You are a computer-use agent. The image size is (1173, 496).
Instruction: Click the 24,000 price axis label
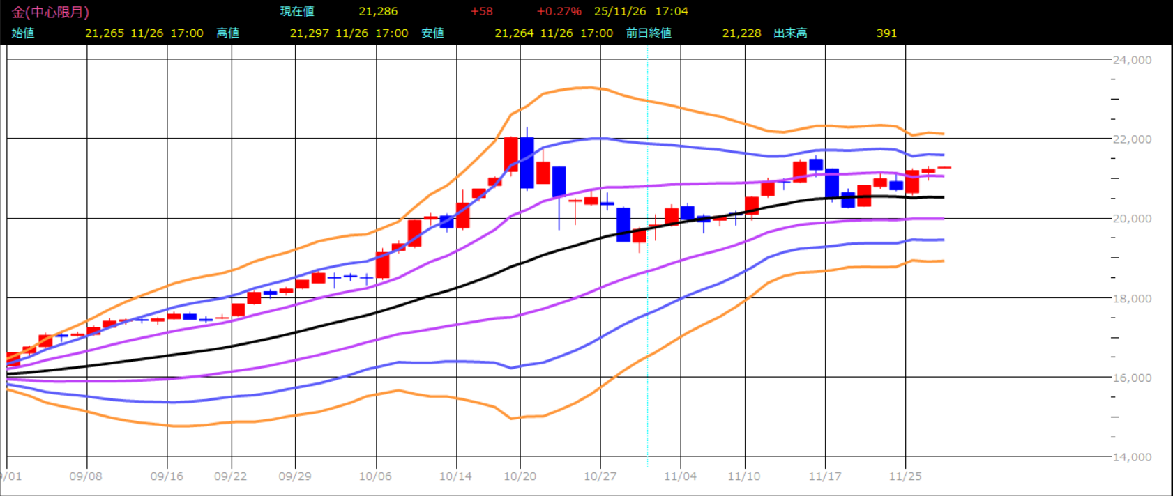(1132, 60)
